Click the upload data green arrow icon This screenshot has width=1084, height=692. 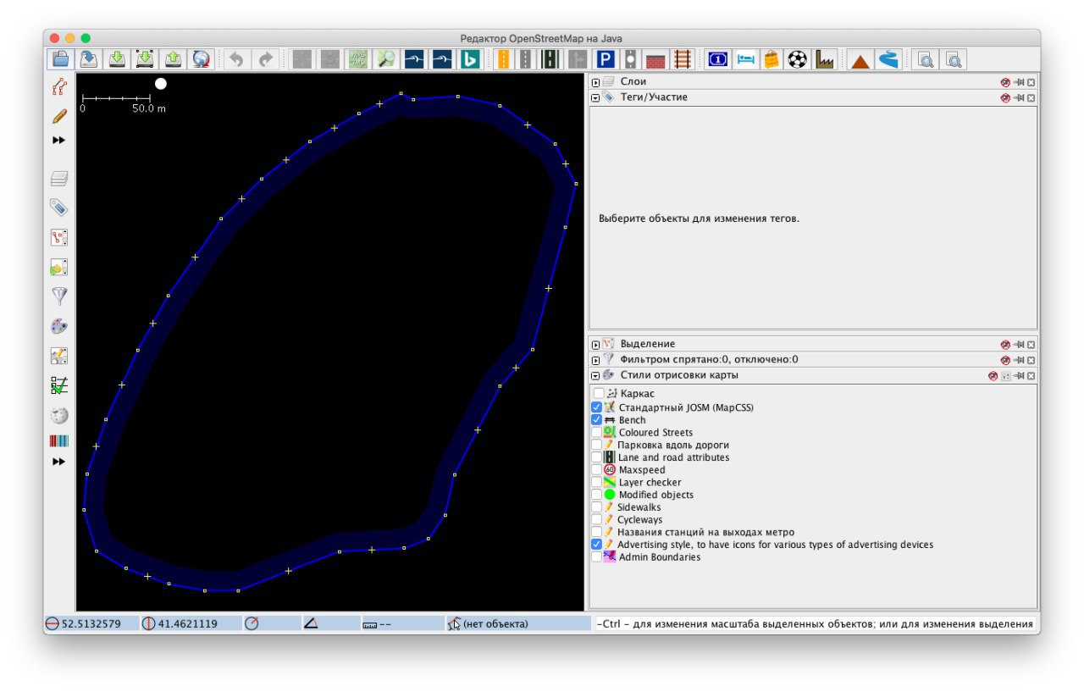(x=173, y=59)
